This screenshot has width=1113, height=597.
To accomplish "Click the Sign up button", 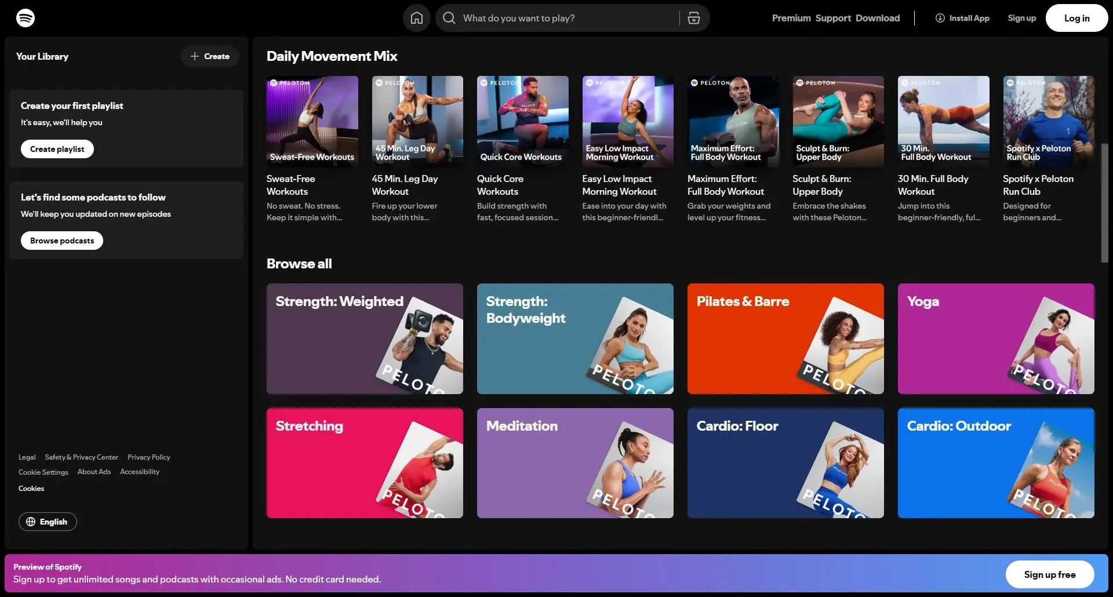I will [x=1022, y=18].
